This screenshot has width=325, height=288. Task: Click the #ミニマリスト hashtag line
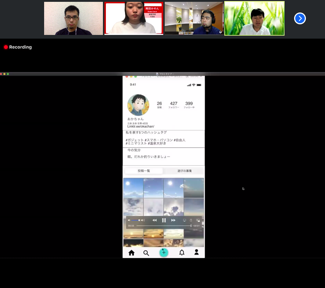[x=146, y=143]
